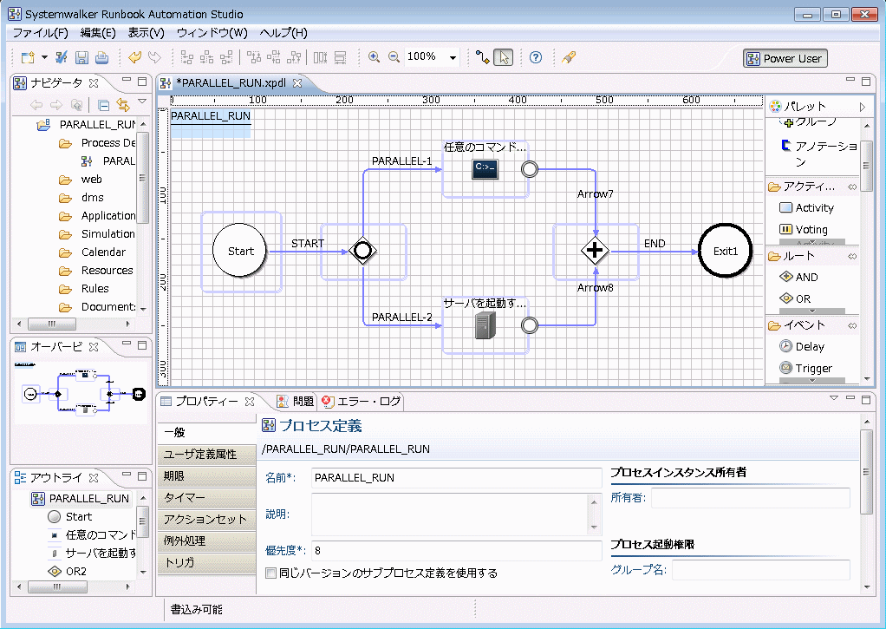Click the Exit1 end node
The height and width of the screenshot is (629, 886).
726,251
